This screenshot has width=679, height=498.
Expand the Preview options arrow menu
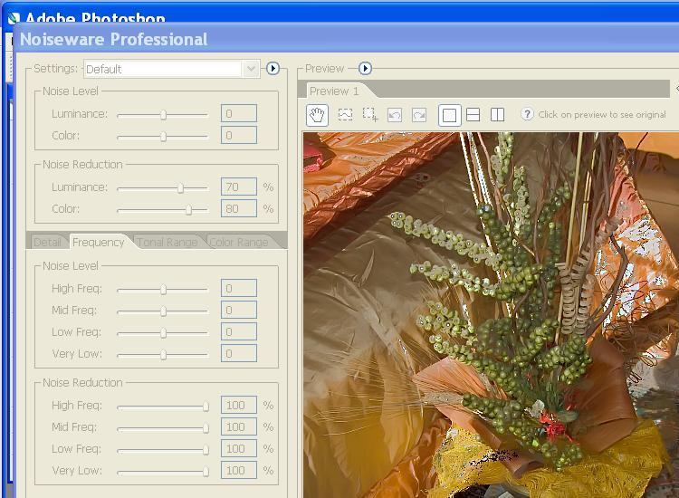pos(365,69)
